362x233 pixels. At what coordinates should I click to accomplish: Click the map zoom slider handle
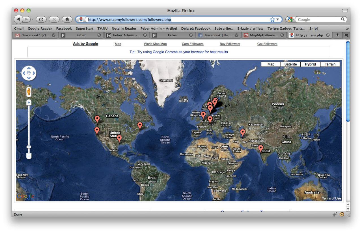pyautogui.click(x=29, y=147)
